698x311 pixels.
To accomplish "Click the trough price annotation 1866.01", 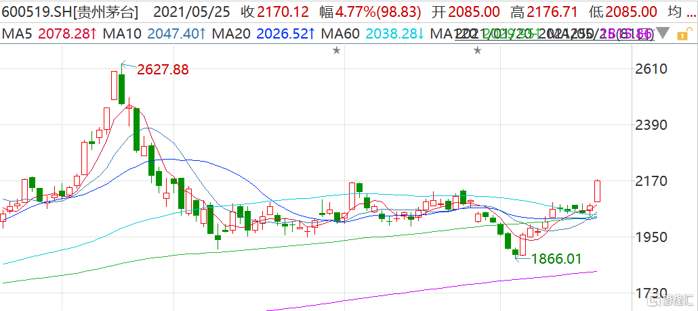I will click(x=556, y=259).
